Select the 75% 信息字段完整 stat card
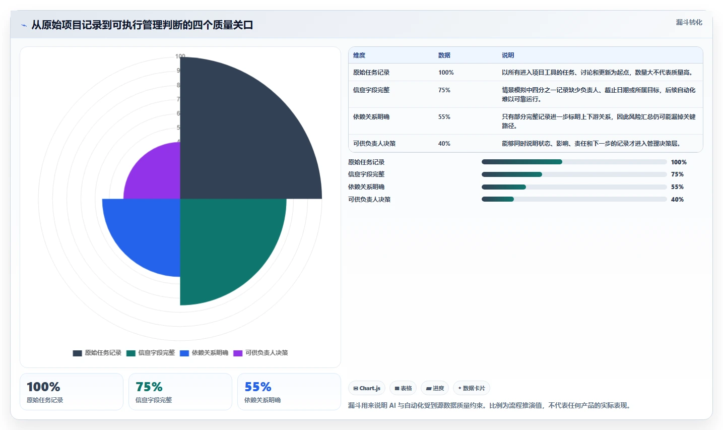 click(180, 392)
